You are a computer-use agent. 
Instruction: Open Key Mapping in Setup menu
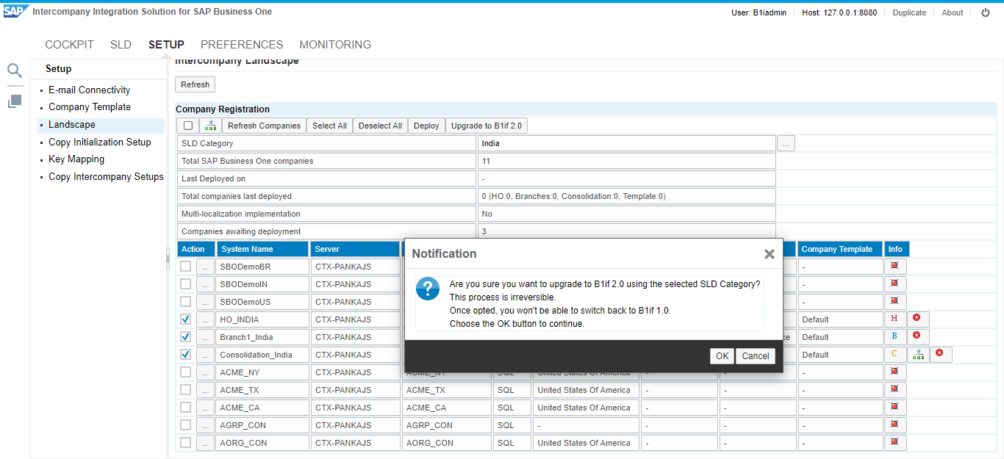tap(76, 159)
